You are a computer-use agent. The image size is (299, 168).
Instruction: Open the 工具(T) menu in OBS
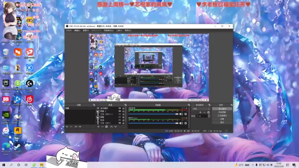pos(119,31)
